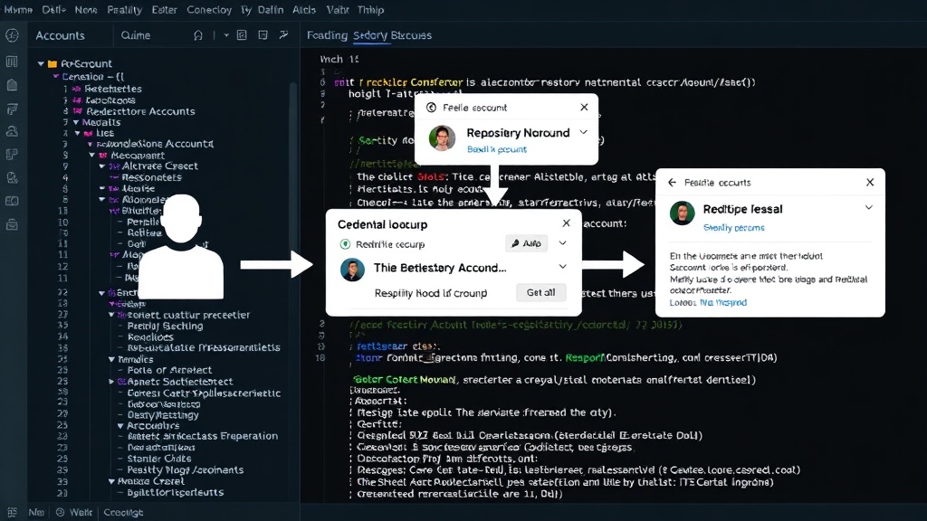Select the green Redirfile cccurp radio indicator

(x=345, y=244)
